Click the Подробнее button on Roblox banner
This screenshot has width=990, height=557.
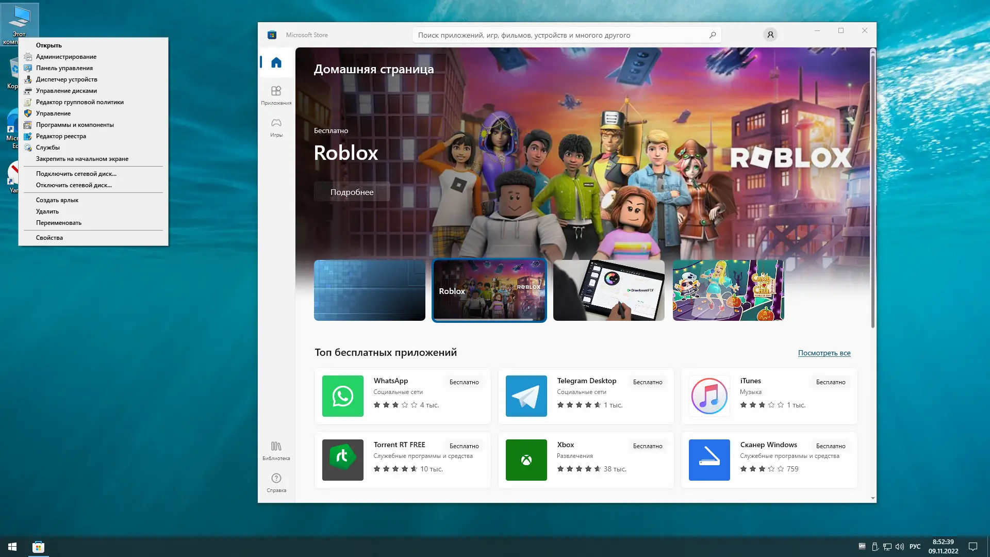[352, 192]
